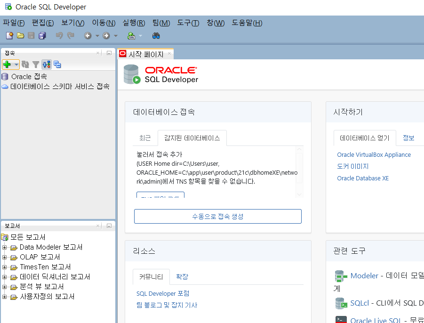The width and height of the screenshot is (424, 323).
Task: Click the green plus New Connection icon
Action: (7, 65)
